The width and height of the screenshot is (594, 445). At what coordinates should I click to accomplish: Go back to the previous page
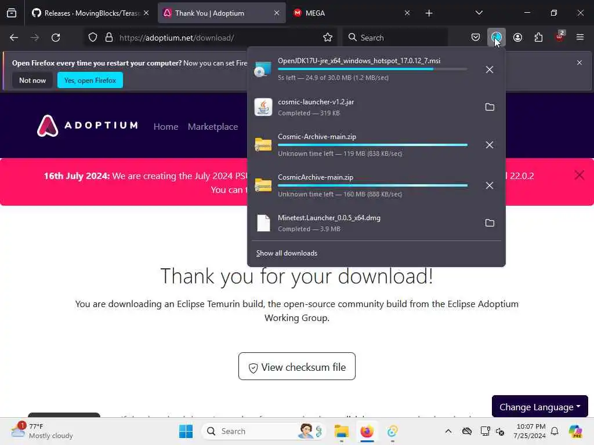(x=14, y=38)
